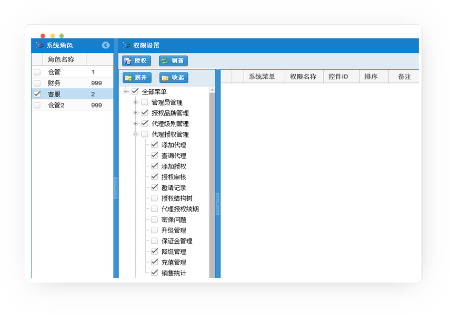Sort by the 系统菜单 column header
The height and width of the screenshot is (315, 450).
click(262, 77)
